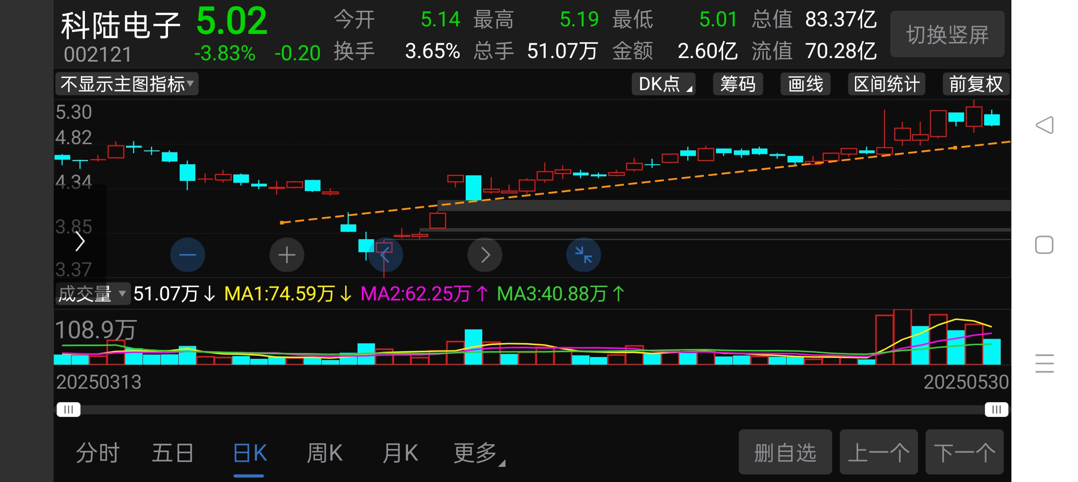Image resolution: width=1078 pixels, height=482 pixels.
Task: Expand the 更多 period options
Action: click(x=479, y=453)
